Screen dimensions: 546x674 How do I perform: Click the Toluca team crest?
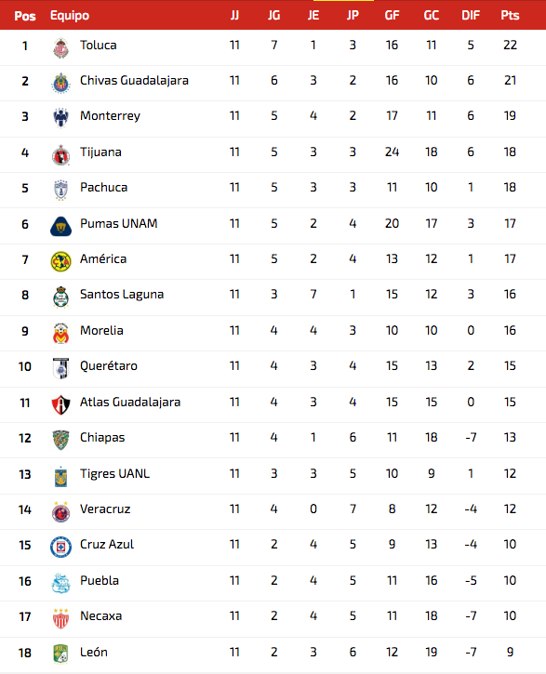60,47
